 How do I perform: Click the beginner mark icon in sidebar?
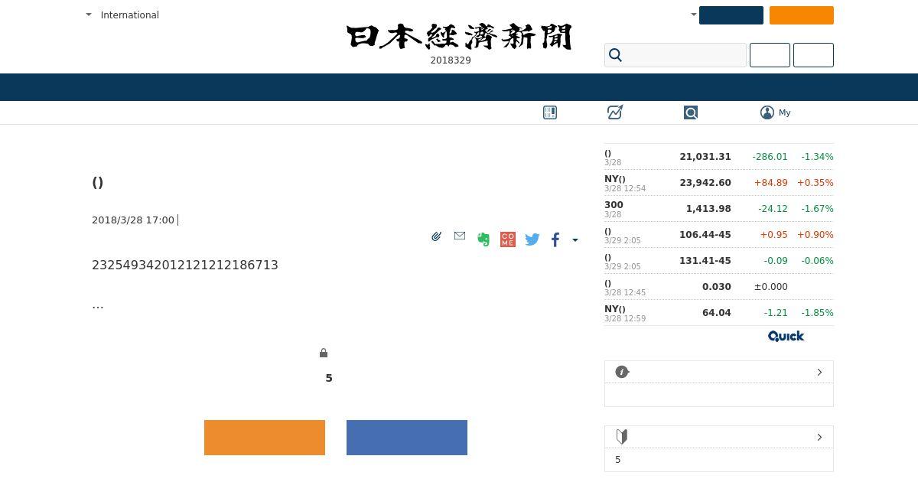tap(622, 437)
